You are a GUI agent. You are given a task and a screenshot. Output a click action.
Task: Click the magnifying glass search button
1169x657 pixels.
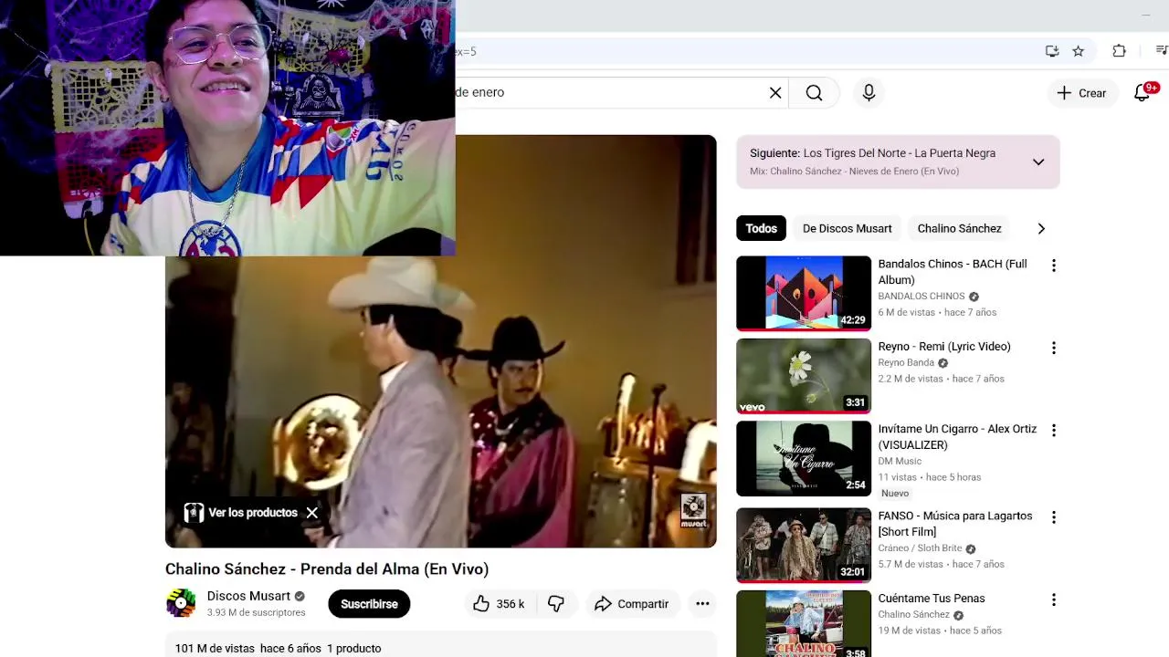tap(814, 92)
